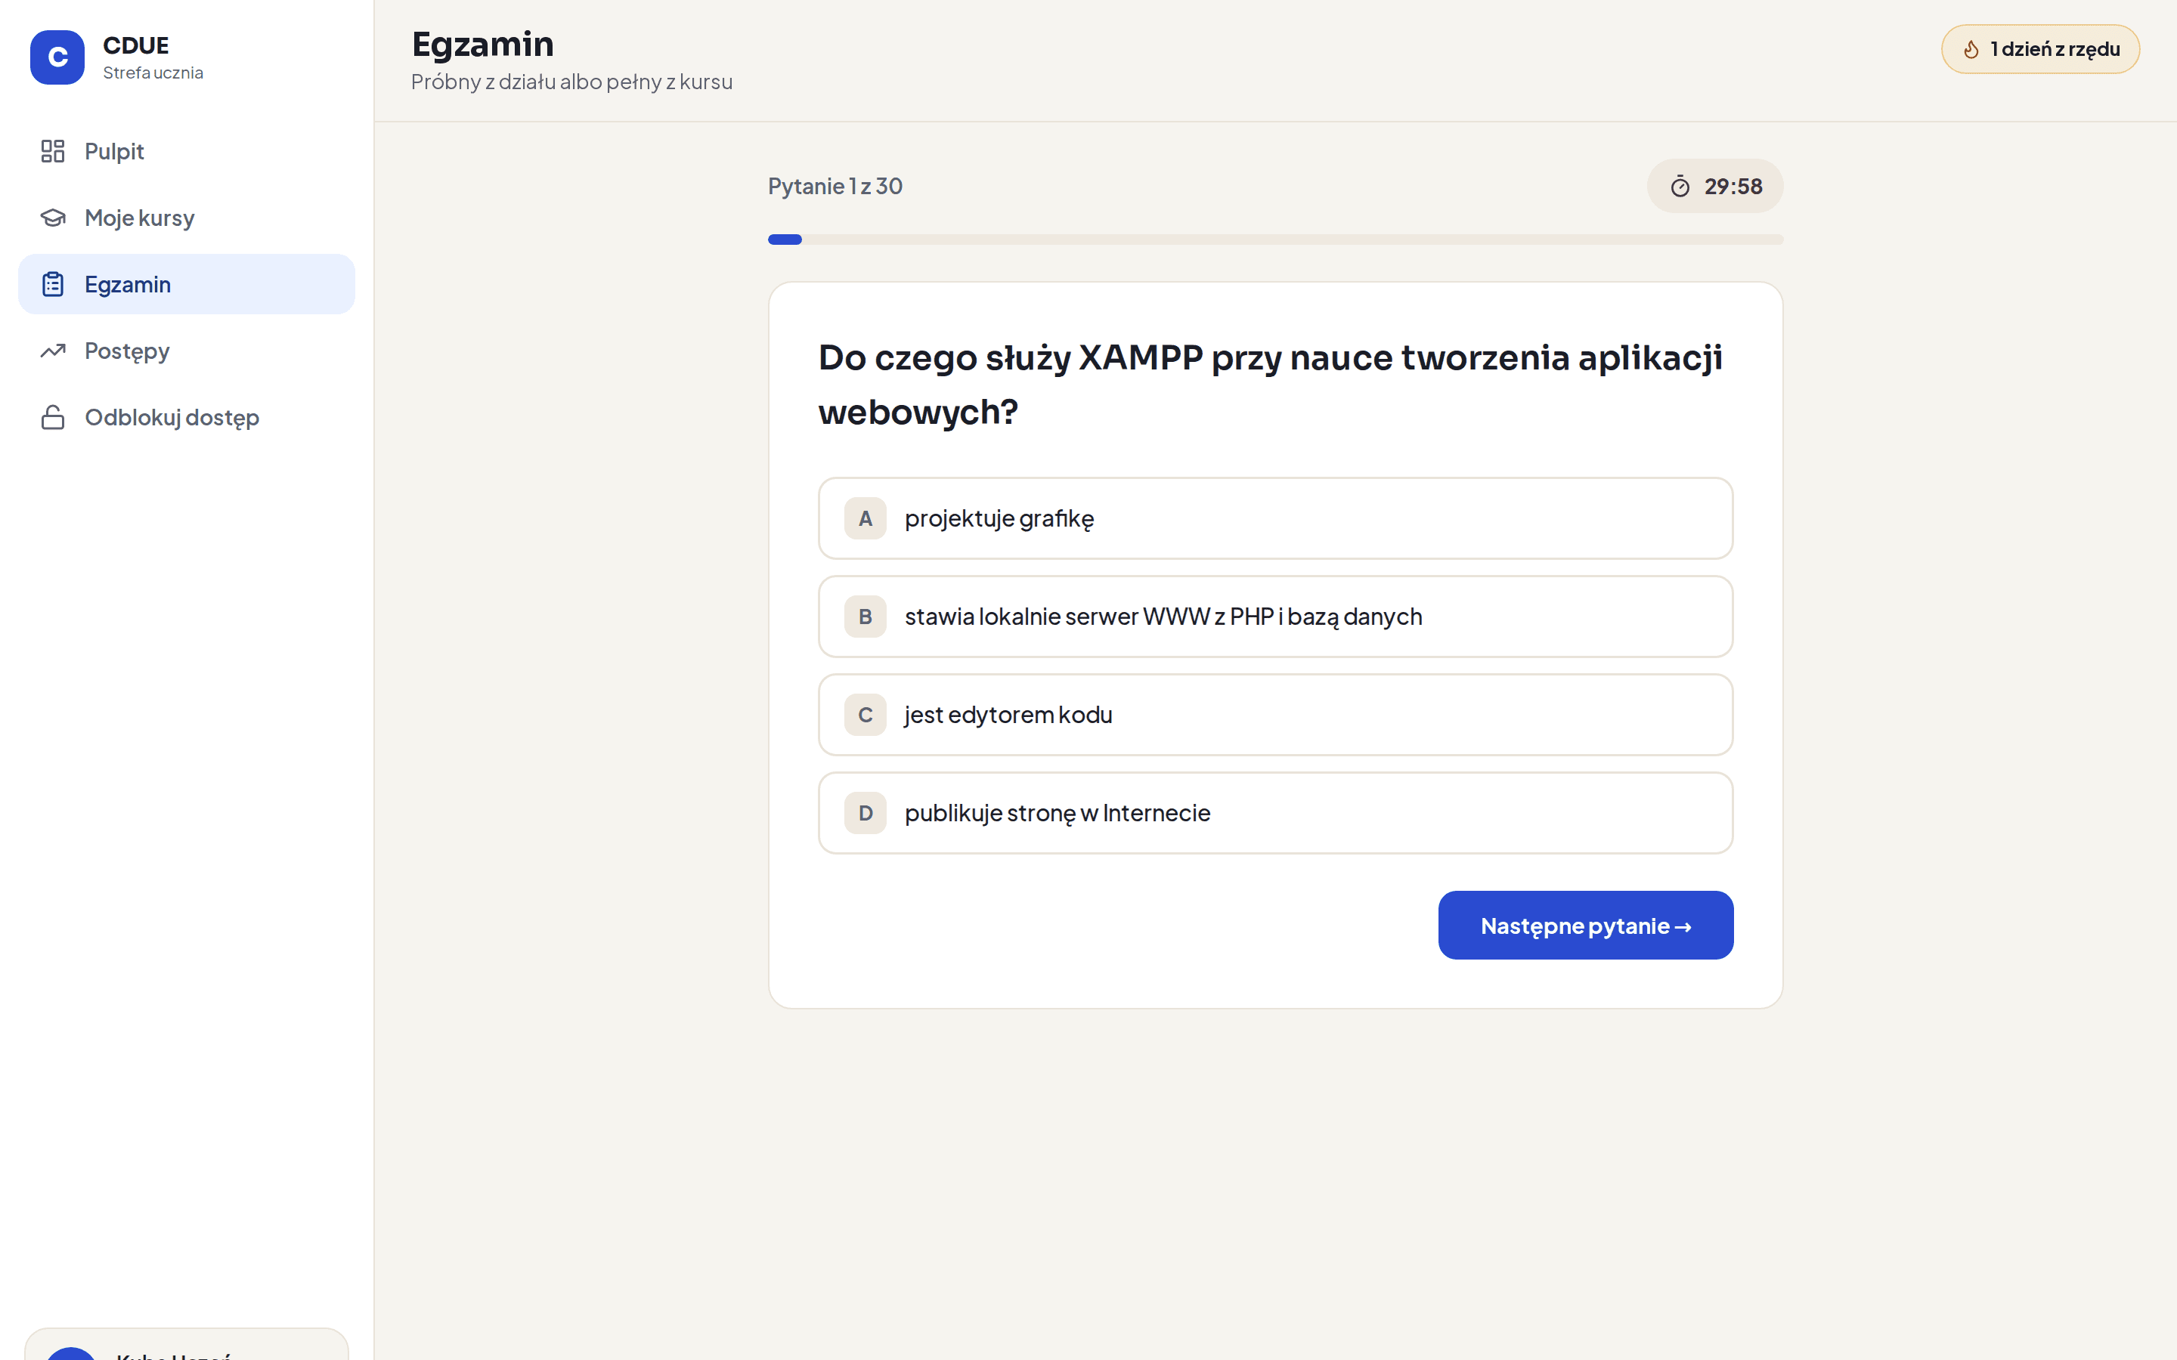This screenshot has height=1360, width=2177.
Task: Click the Próbny z działu subtitle
Action: click(571, 82)
